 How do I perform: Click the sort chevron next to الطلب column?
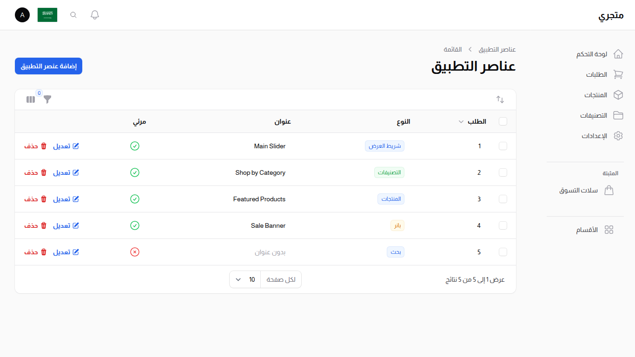coord(460,121)
